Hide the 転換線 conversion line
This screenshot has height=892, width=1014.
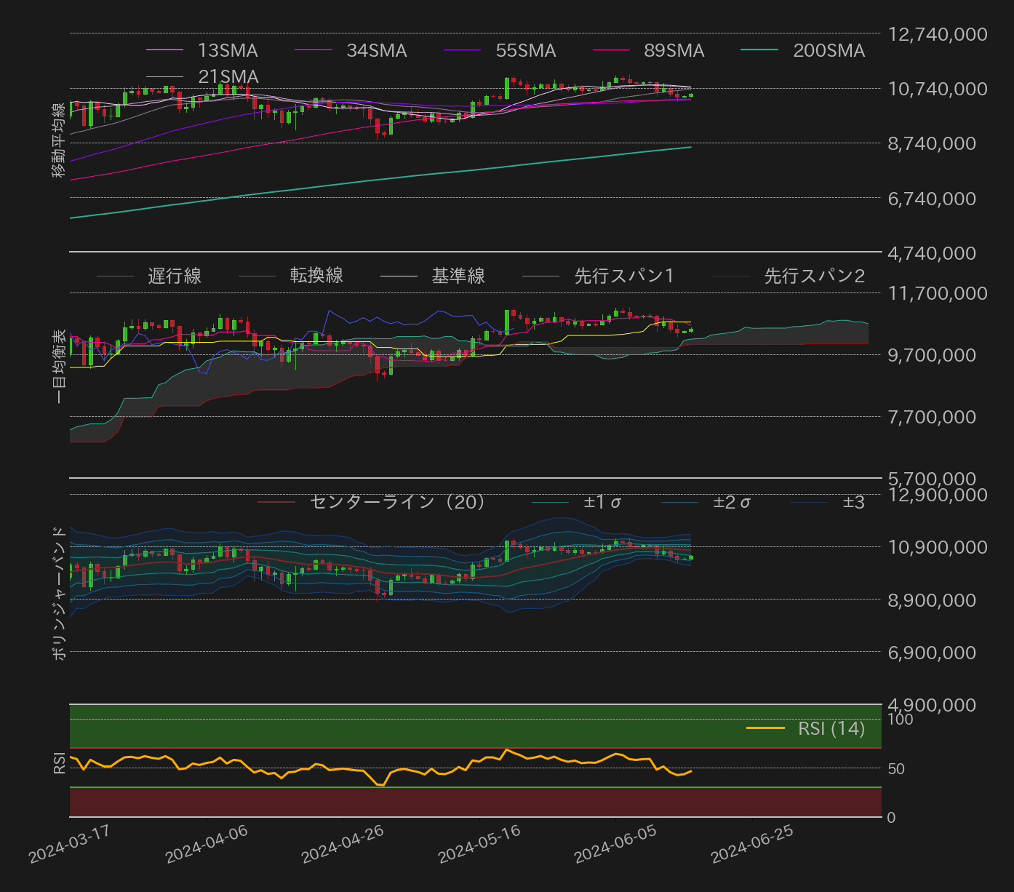click(318, 276)
